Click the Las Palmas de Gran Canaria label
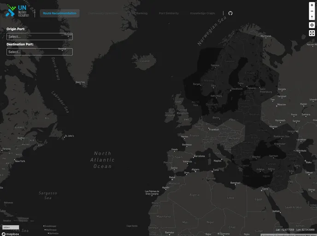Viewport: 317px width, 236px height. 152,193
